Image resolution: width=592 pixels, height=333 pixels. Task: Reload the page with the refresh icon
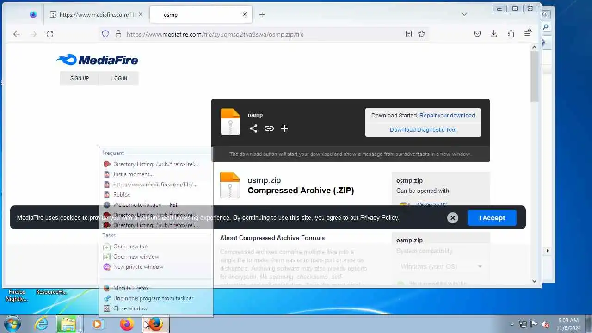[x=50, y=34]
